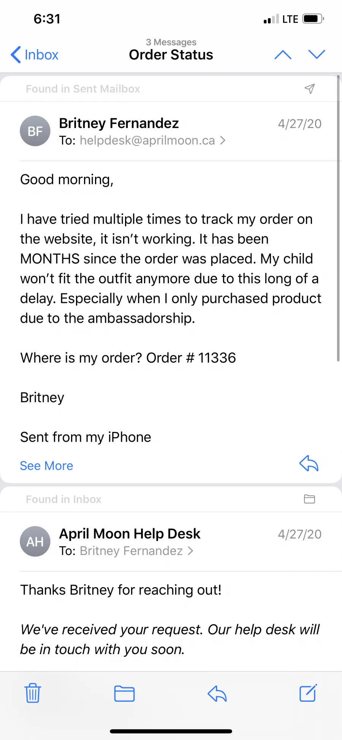This screenshot has height=740, width=342.
Task: Tap the Found in Sent Mailbox header
Action: click(83, 89)
